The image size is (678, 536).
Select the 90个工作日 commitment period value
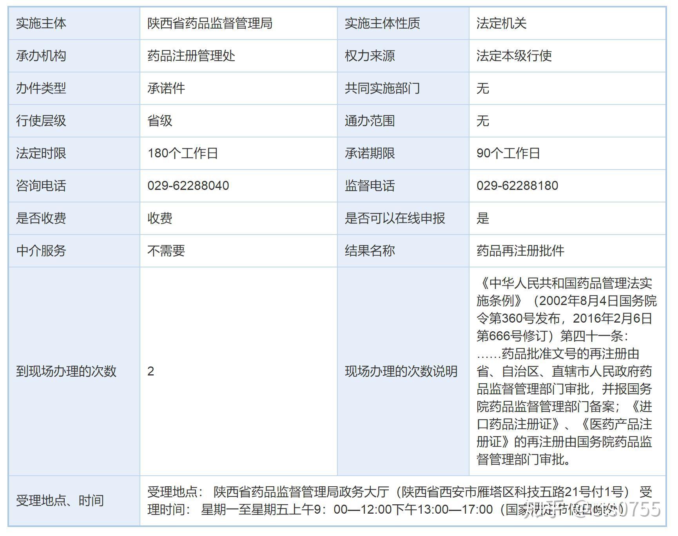(x=508, y=153)
